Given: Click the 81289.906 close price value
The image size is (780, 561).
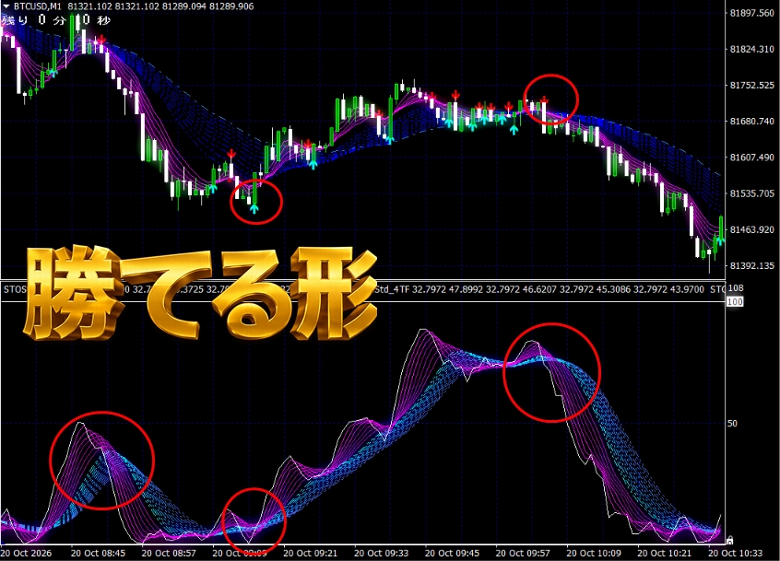Looking at the screenshot, I should tap(230, 6).
